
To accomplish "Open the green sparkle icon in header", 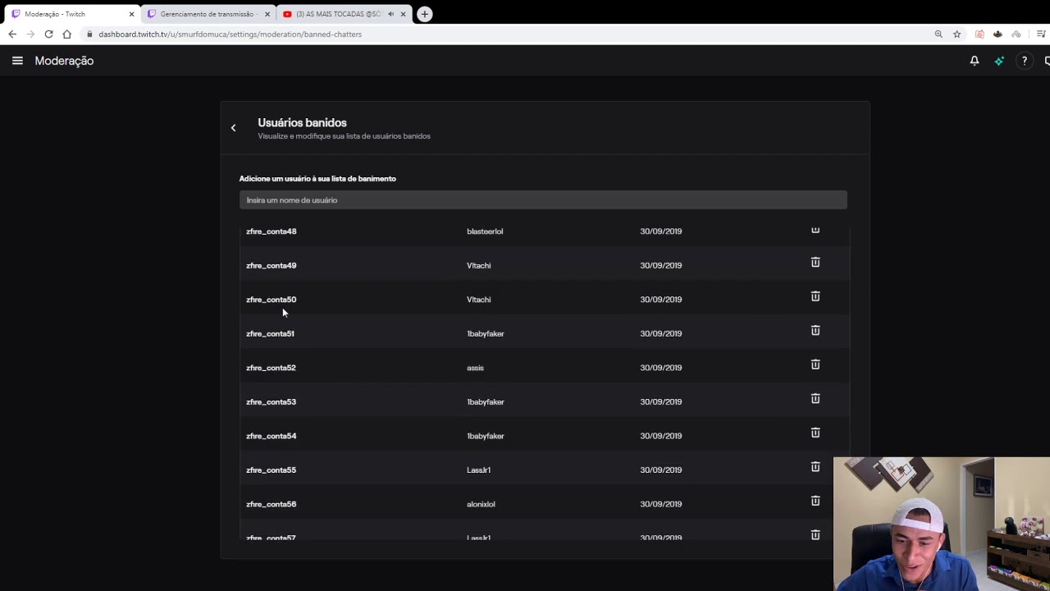I will coord(999,61).
